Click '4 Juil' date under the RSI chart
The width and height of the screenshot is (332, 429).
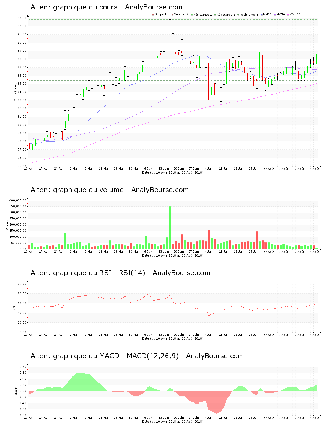[208, 335]
